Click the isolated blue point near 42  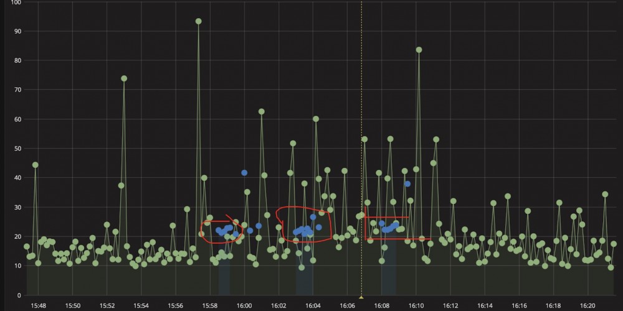[x=244, y=173]
